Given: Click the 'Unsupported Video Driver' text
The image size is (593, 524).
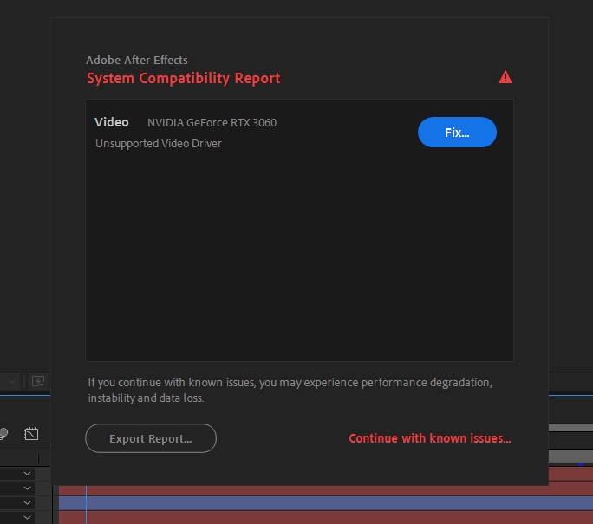Looking at the screenshot, I should pos(159,144).
